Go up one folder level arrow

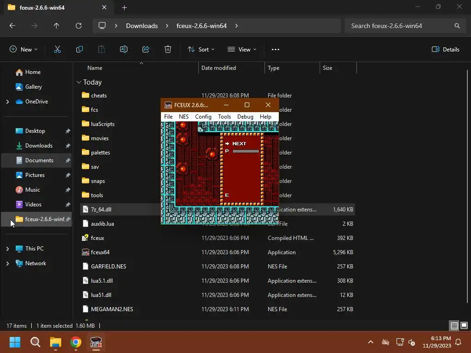tap(56, 26)
